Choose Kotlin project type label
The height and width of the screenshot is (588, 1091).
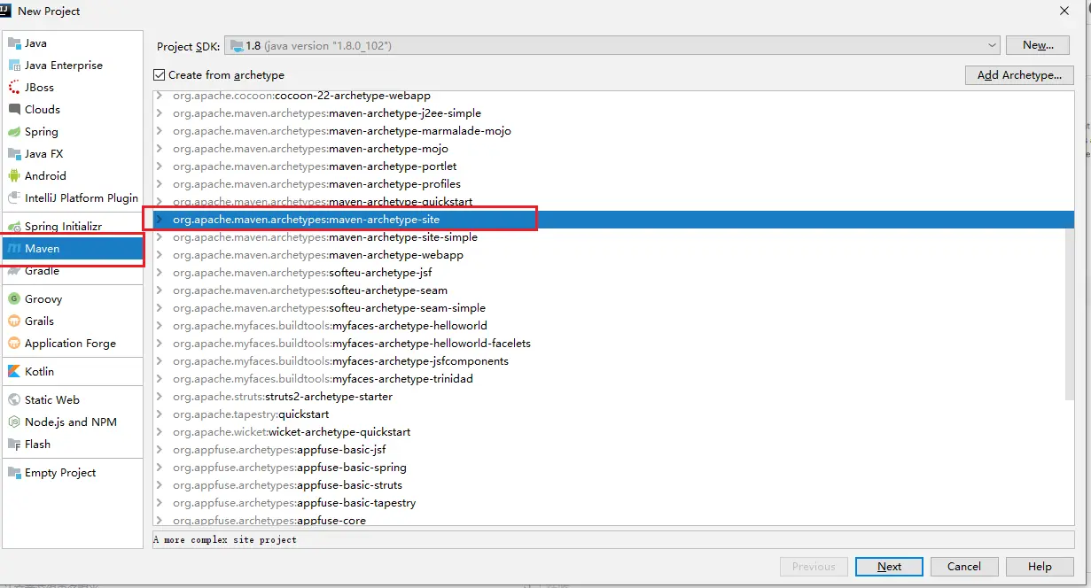tap(39, 372)
